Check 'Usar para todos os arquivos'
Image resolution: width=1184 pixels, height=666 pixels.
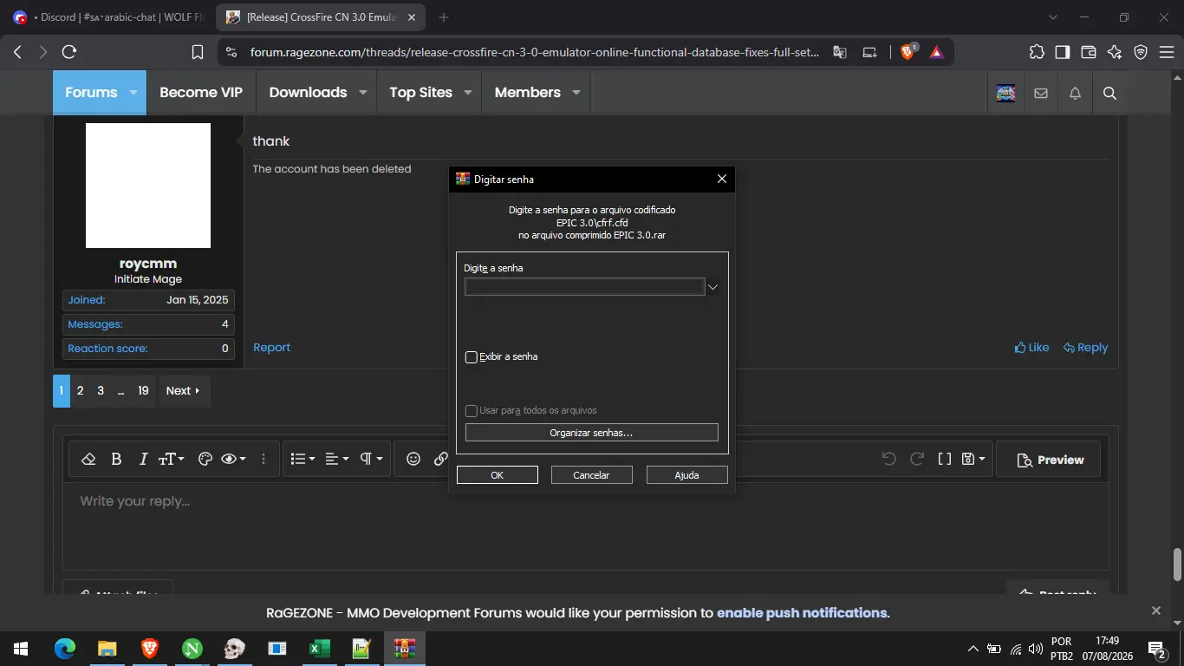(x=472, y=411)
